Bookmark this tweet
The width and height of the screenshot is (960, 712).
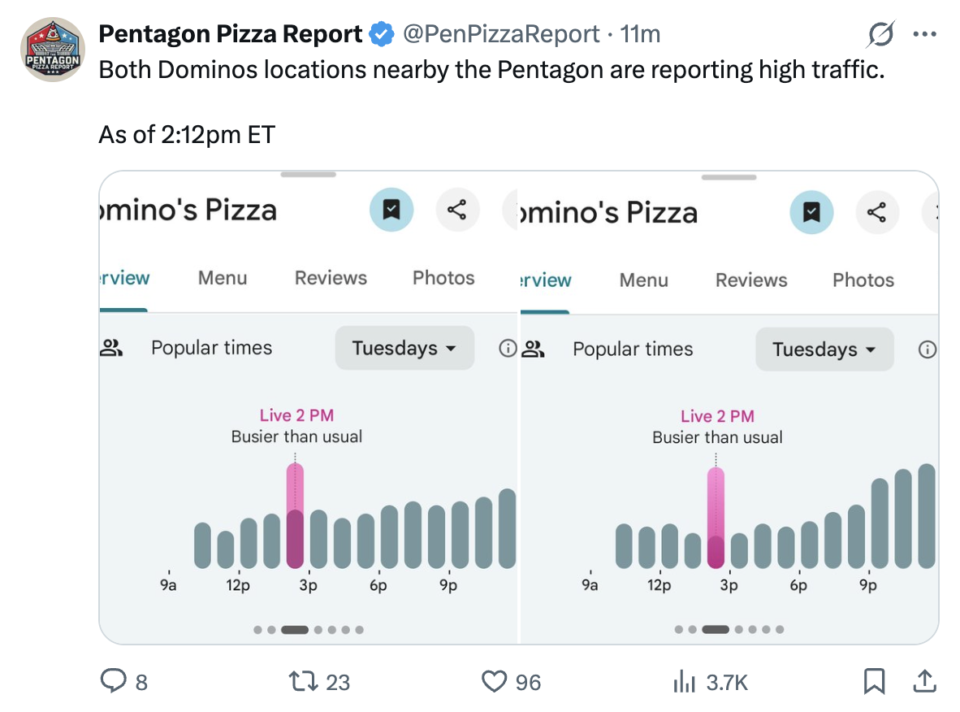click(x=874, y=681)
